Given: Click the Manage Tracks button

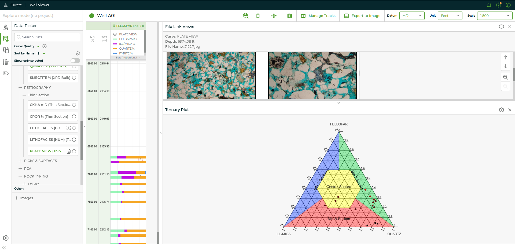Looking at the screenshot, I should click(x=318, y=16).
